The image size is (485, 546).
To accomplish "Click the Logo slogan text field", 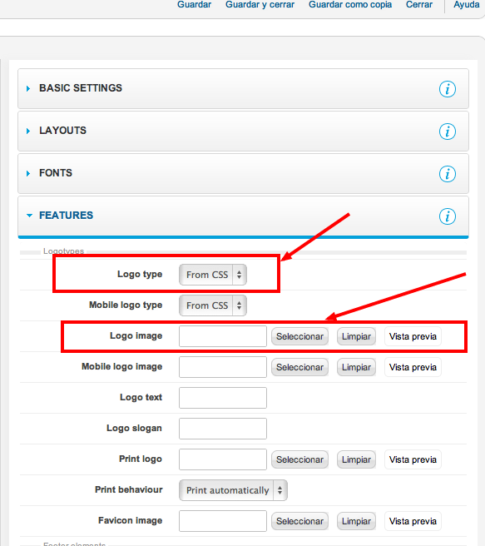I will point(223,429).
